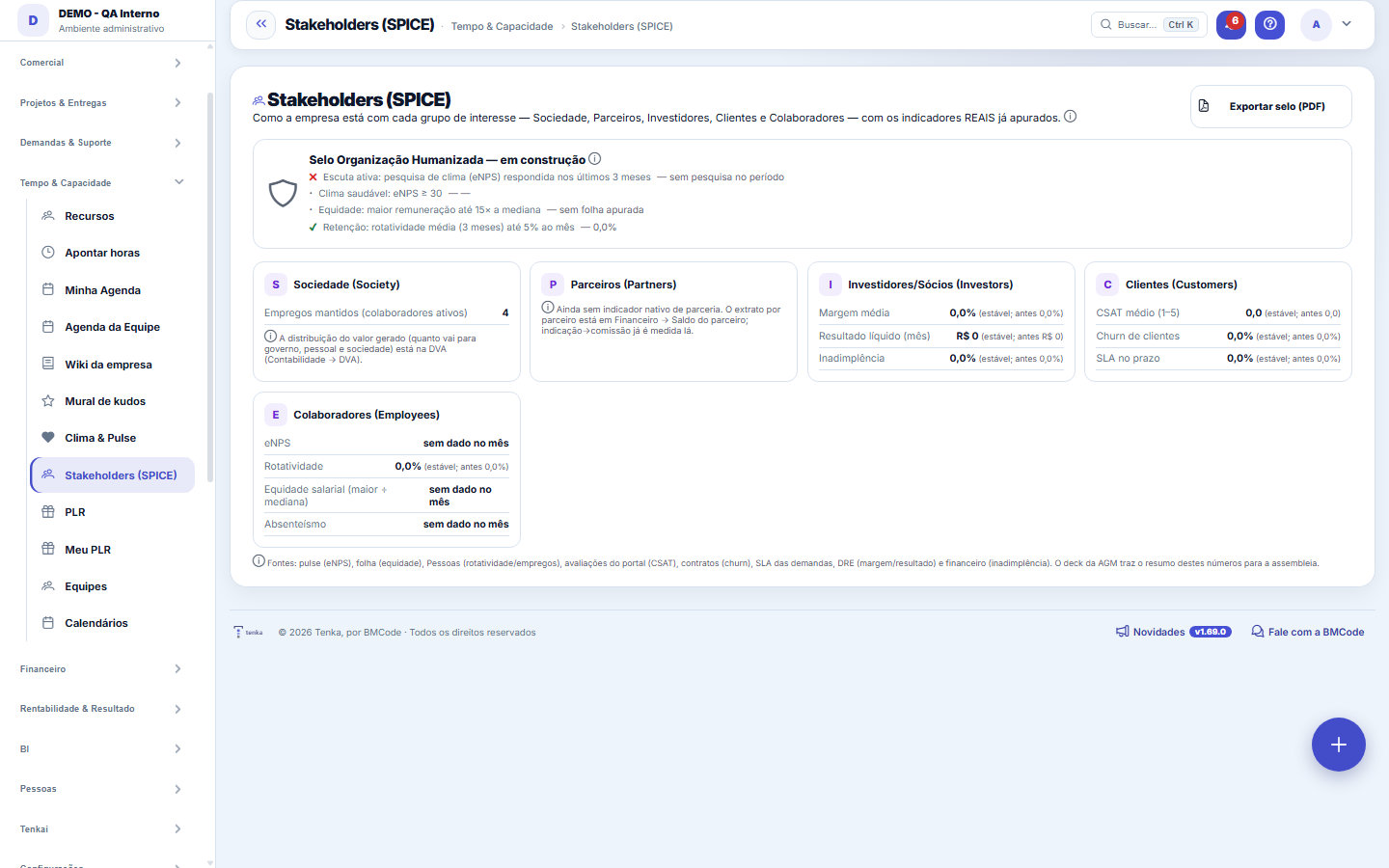Click the clock icon for Apontar horas
The image size is (1389, 868).
[x=48, y=253]
